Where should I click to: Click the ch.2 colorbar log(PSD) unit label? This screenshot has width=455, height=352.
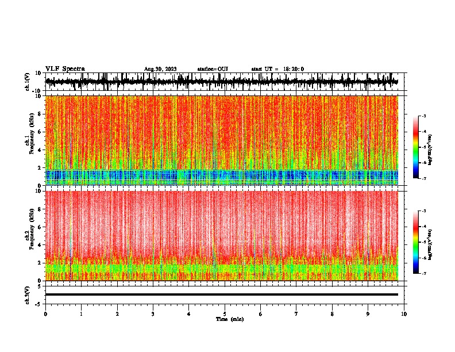(430, 244)
